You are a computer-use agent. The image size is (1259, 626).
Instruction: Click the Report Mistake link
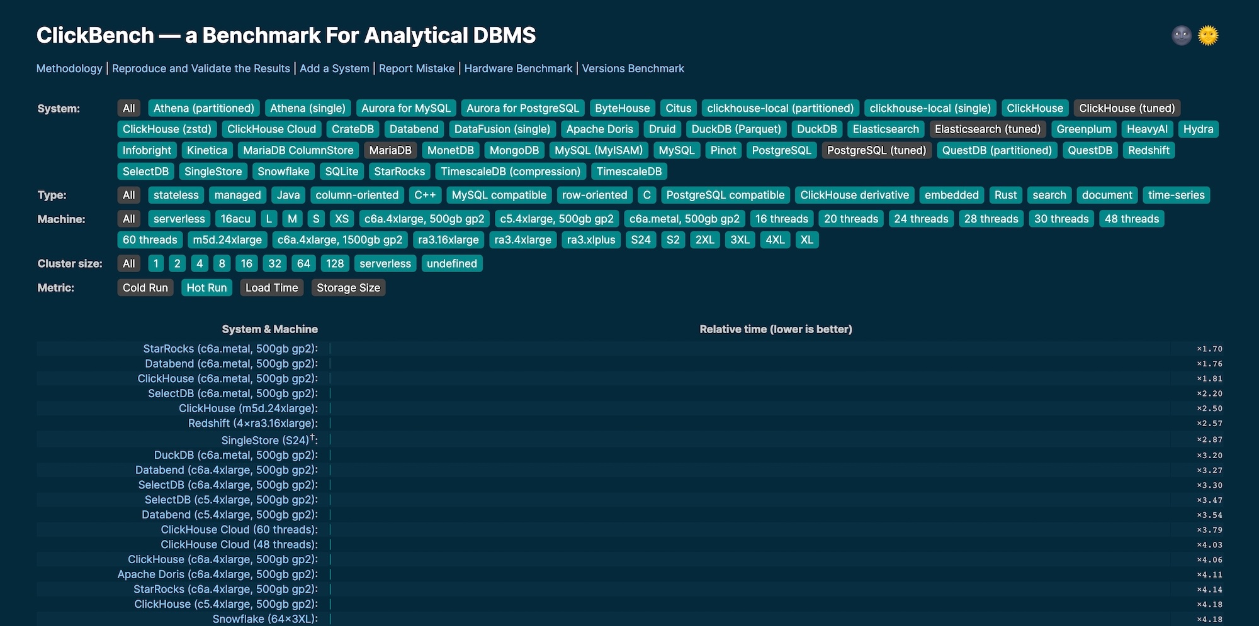pyautogui.click(x=417, y=69)
